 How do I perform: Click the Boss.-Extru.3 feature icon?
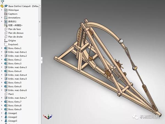point(6,63)
